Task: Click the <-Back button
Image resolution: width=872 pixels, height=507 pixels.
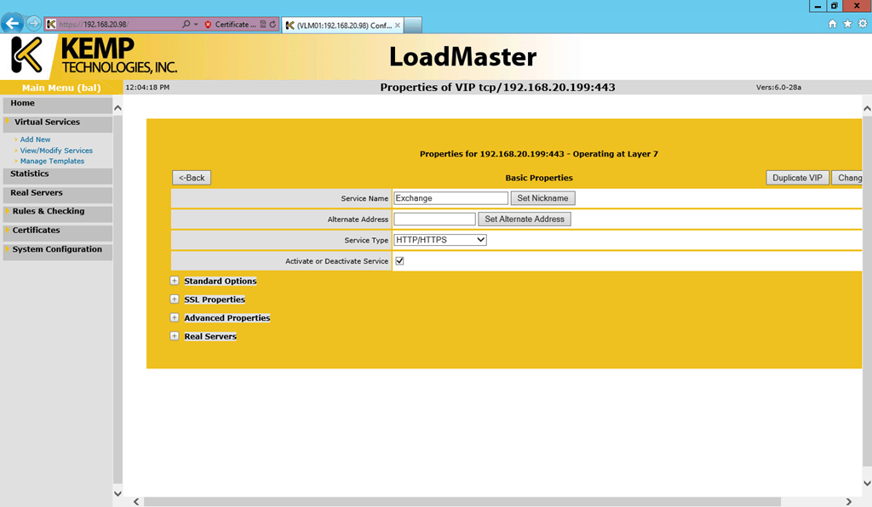Action: pyautogui.click(x=192, y=178)
